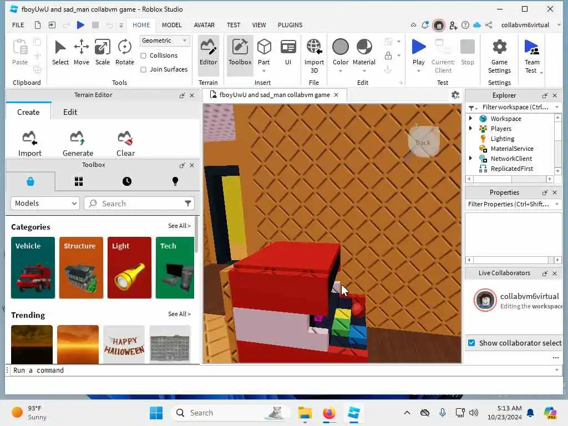
Task: Expand the Players node in Explorer
Action: click(470, 128)
